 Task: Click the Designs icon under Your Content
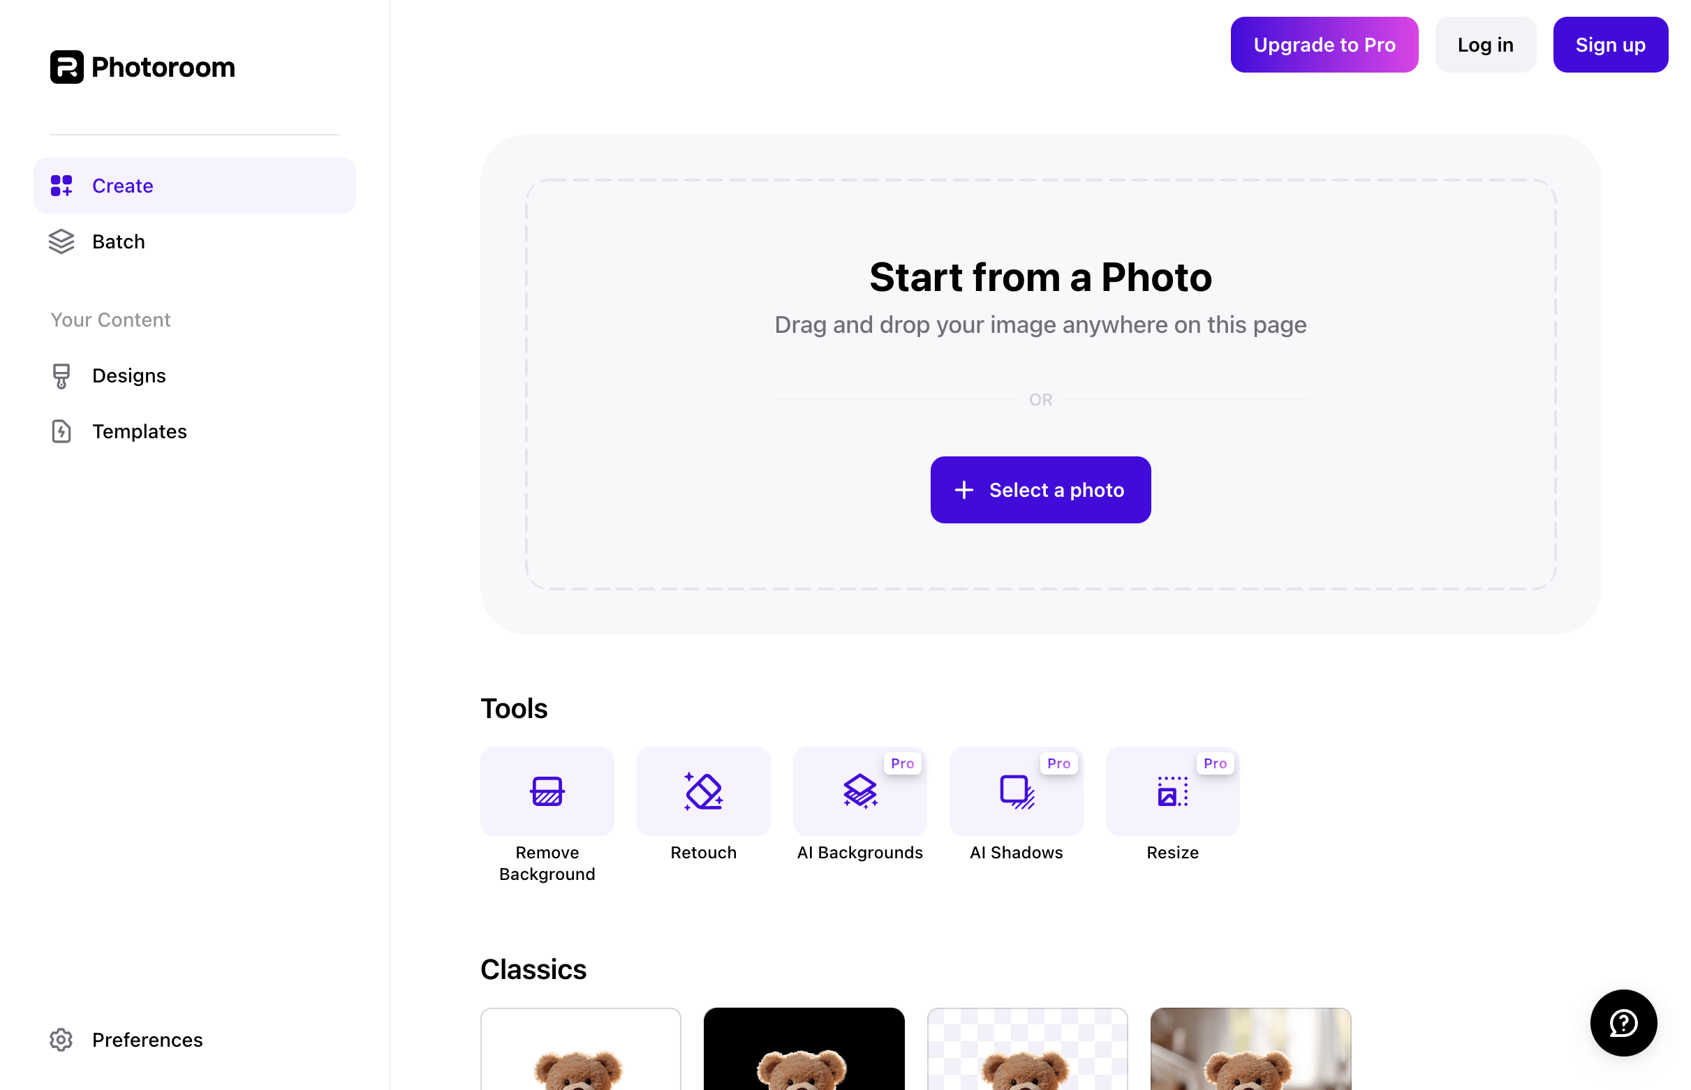61,375
